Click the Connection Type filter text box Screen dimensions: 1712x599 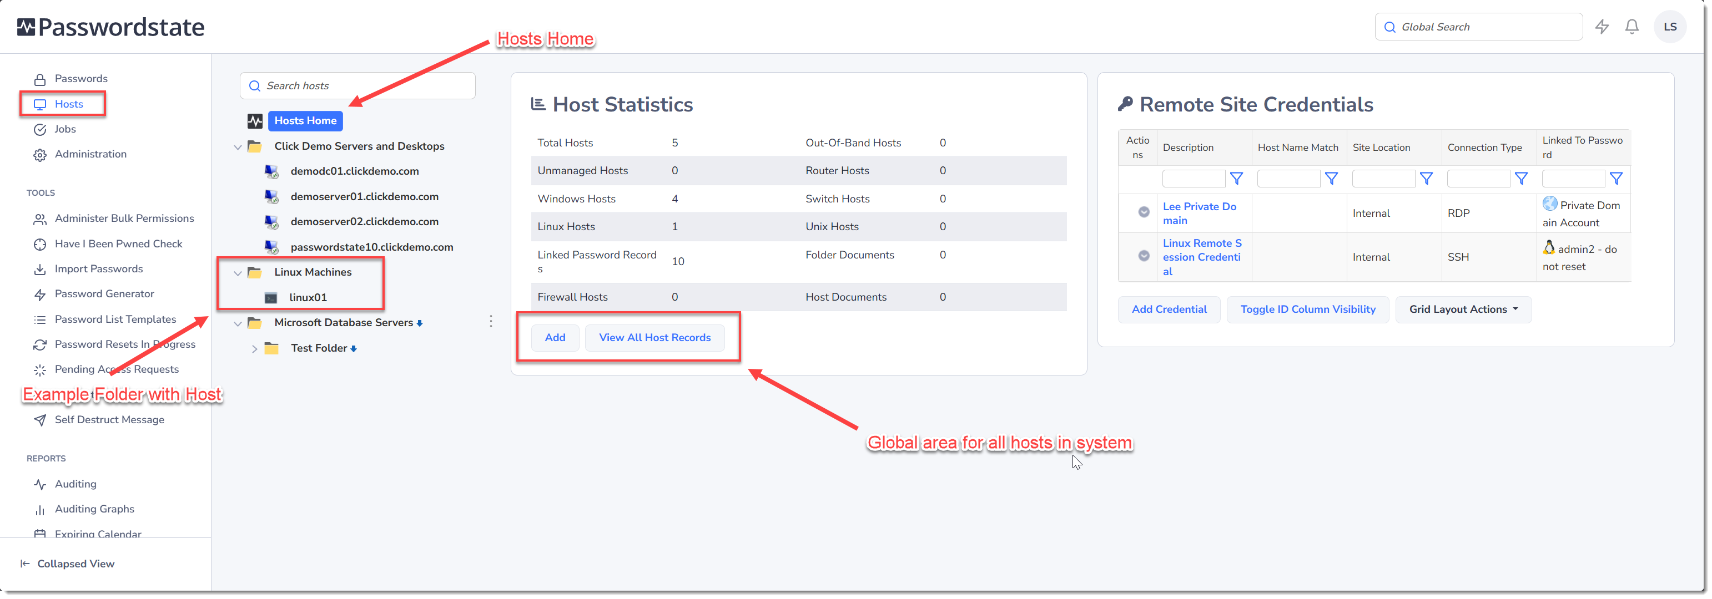[x=1478, y=179]
